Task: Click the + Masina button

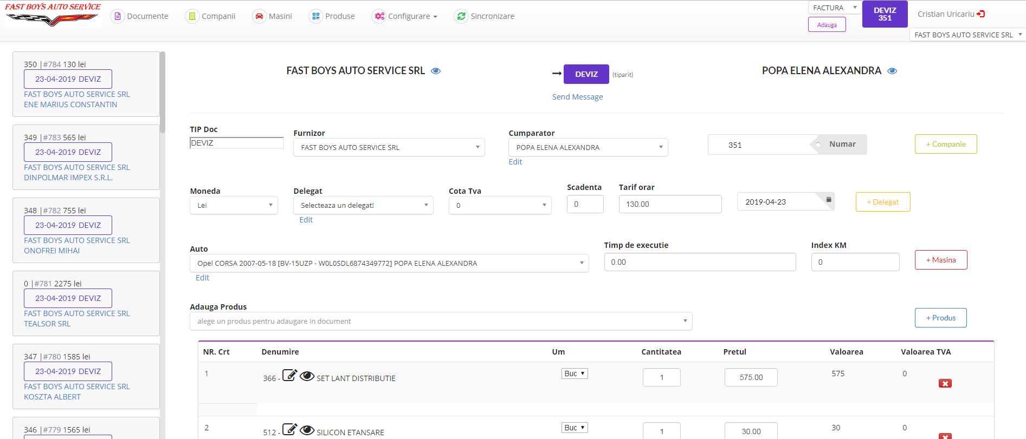Action: (941, 260)
